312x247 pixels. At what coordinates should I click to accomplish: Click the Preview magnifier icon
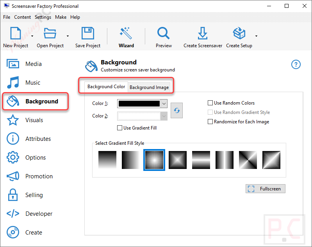point(164,33)
